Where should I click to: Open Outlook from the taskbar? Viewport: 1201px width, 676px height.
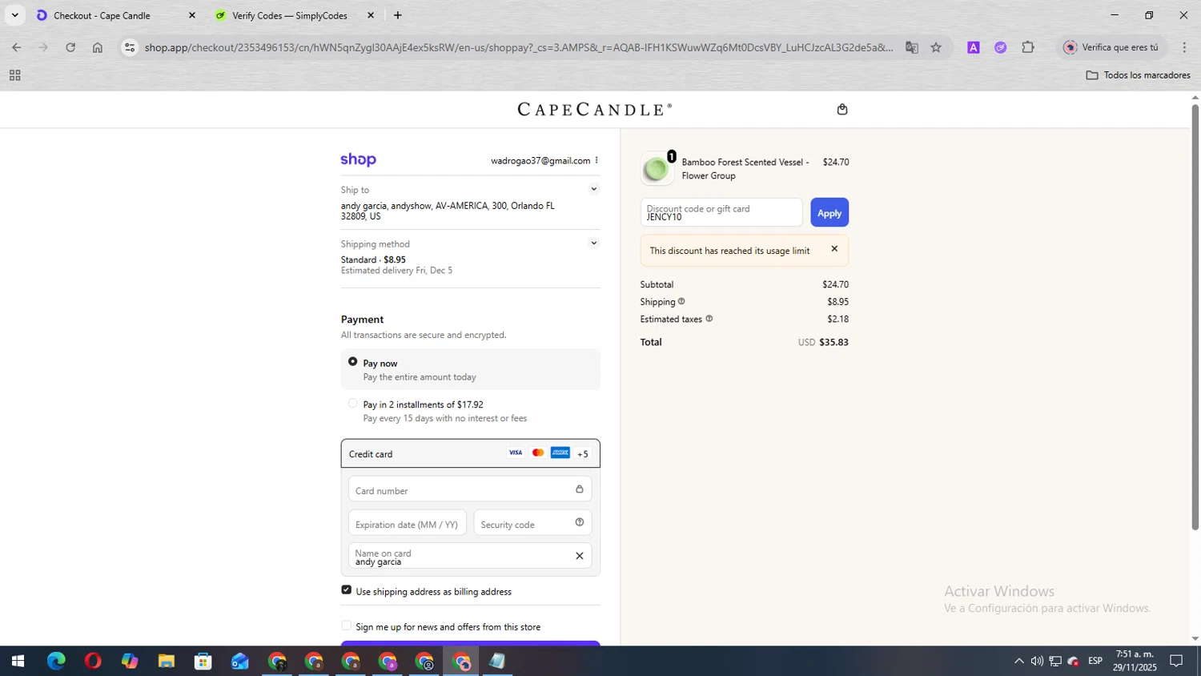click(240, 662)
